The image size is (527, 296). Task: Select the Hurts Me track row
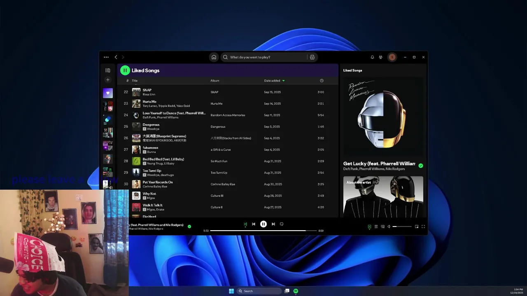(229, 104)
